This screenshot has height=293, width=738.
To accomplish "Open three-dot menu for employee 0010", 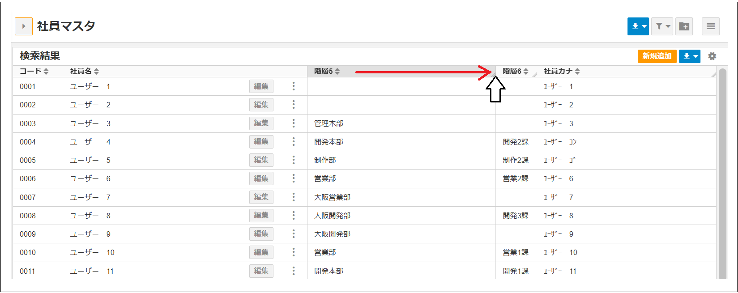I will tap(294, 252).
